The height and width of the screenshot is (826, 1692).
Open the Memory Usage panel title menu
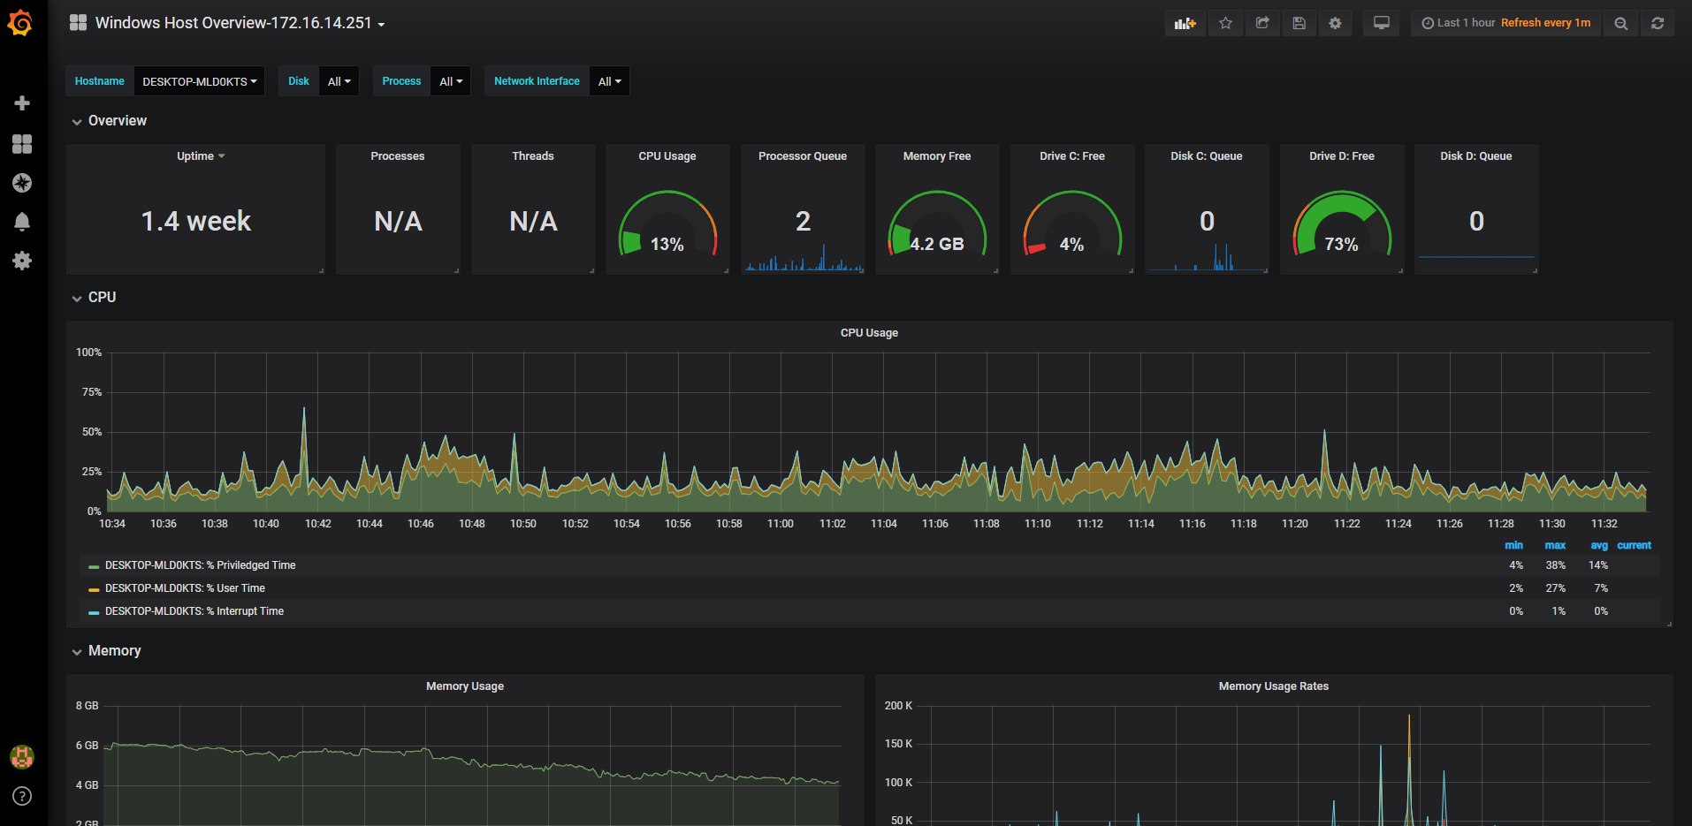coord(465,686)
